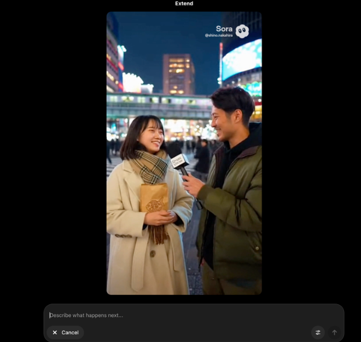This screenshot has width=361, height=342.
Task: Click the @shino.nakahira username watermark
Action: pyautogui.click(x=218, y=36)
